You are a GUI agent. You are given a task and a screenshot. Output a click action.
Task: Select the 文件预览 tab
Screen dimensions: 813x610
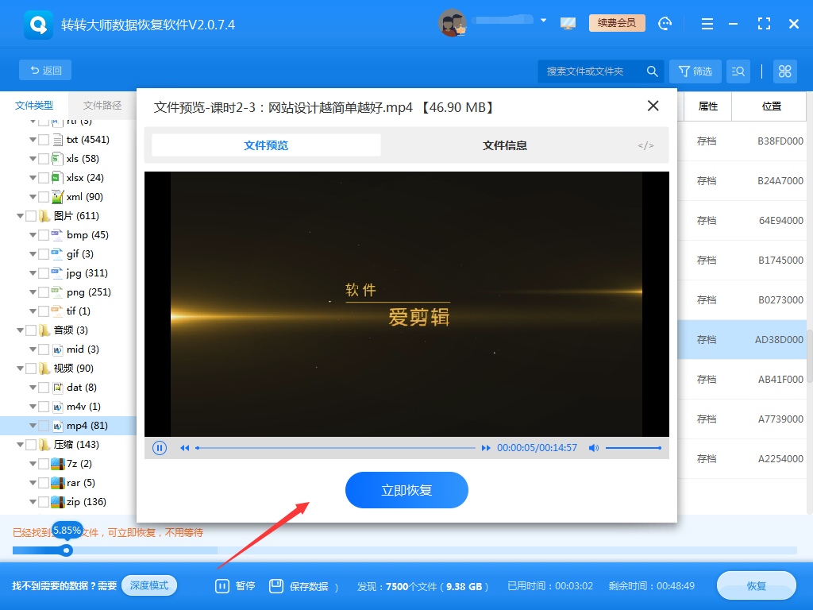(266, 145)
